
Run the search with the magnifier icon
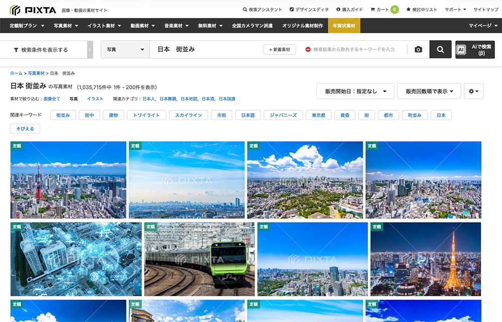[440, 49]
